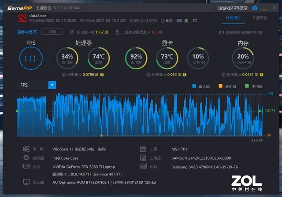Check the 该游戏不再显示 checkbox
The height and width of the screenshot is (197, 282).
point(215,8)
